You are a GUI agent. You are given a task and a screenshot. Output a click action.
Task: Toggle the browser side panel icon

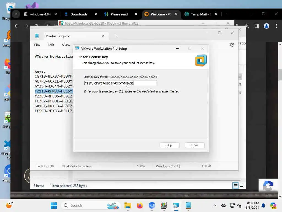(257, 26)
